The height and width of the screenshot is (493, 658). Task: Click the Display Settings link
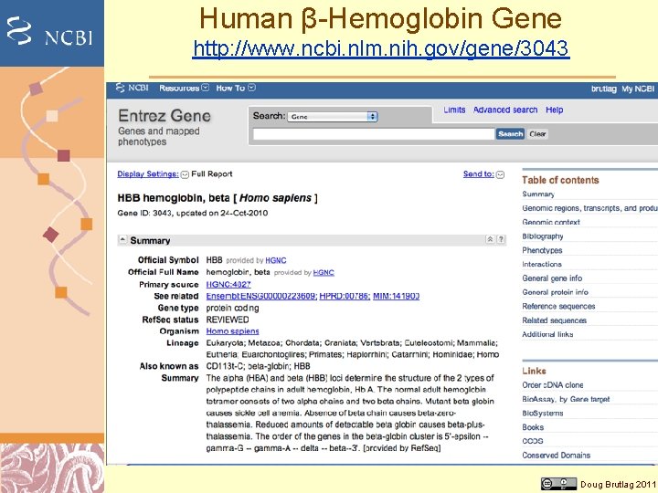pyautogui.click(x=148, y=174)
